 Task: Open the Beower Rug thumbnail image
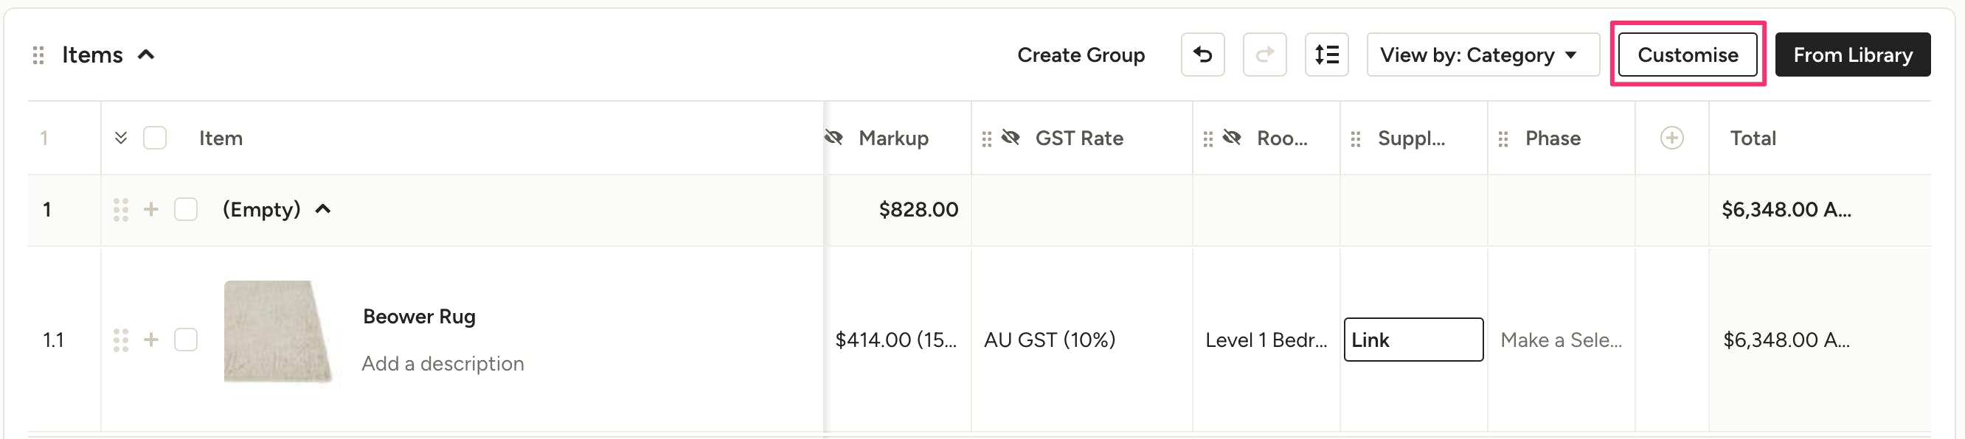[278, 331]
